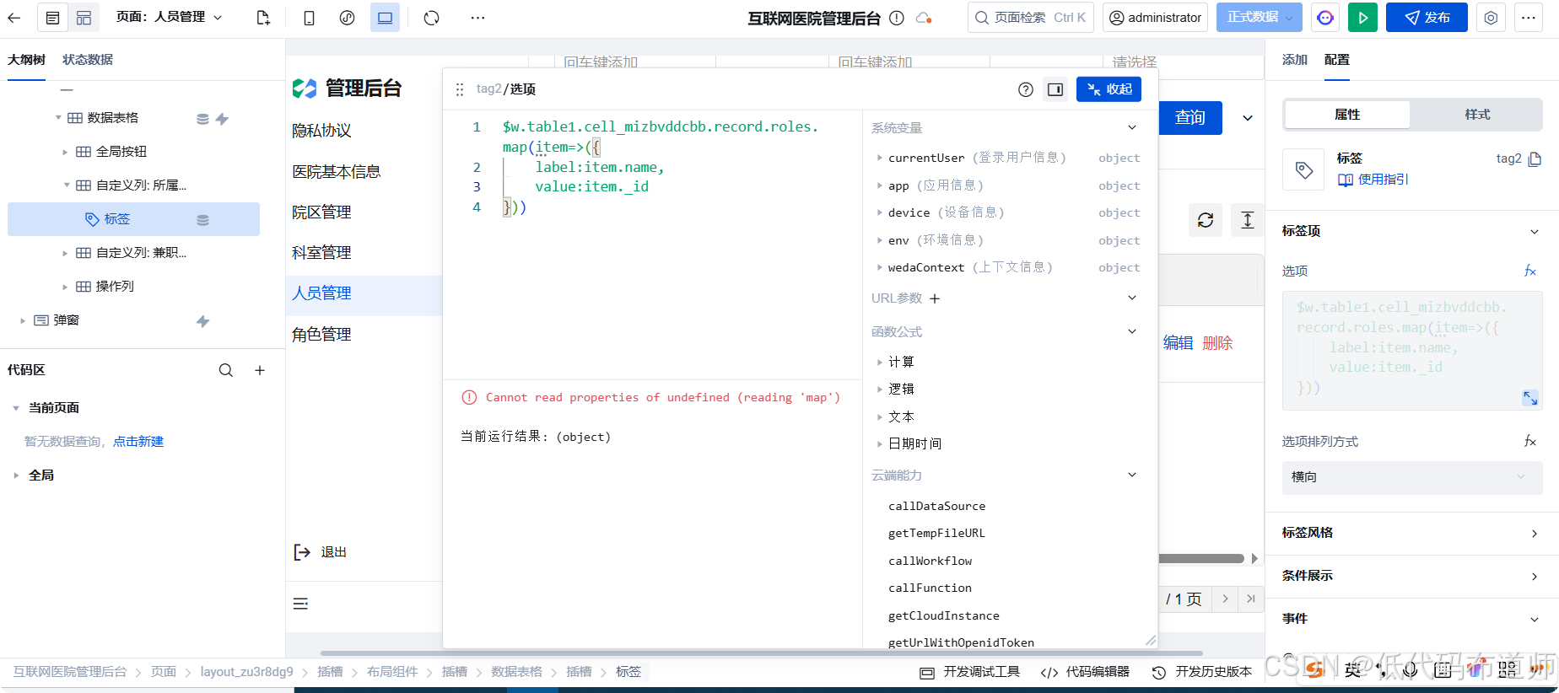
Task: Click the 退出 logout item
Action: pyautogui.click(x=321, y=552)
